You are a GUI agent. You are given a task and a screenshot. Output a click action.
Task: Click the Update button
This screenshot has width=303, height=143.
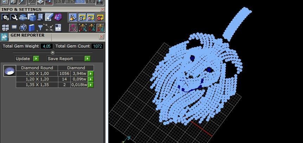(x=24, y=59)
